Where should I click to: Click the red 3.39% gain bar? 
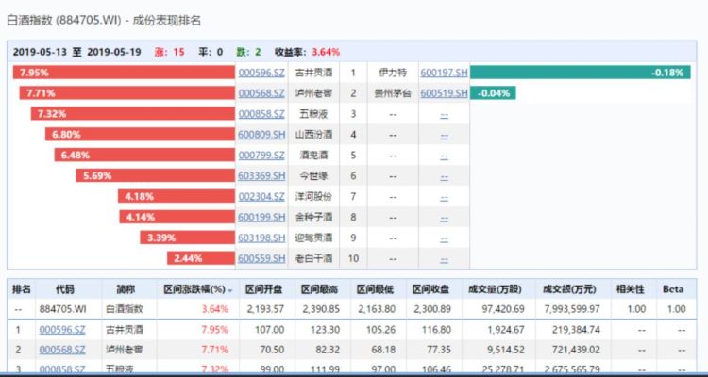(188, 238)
